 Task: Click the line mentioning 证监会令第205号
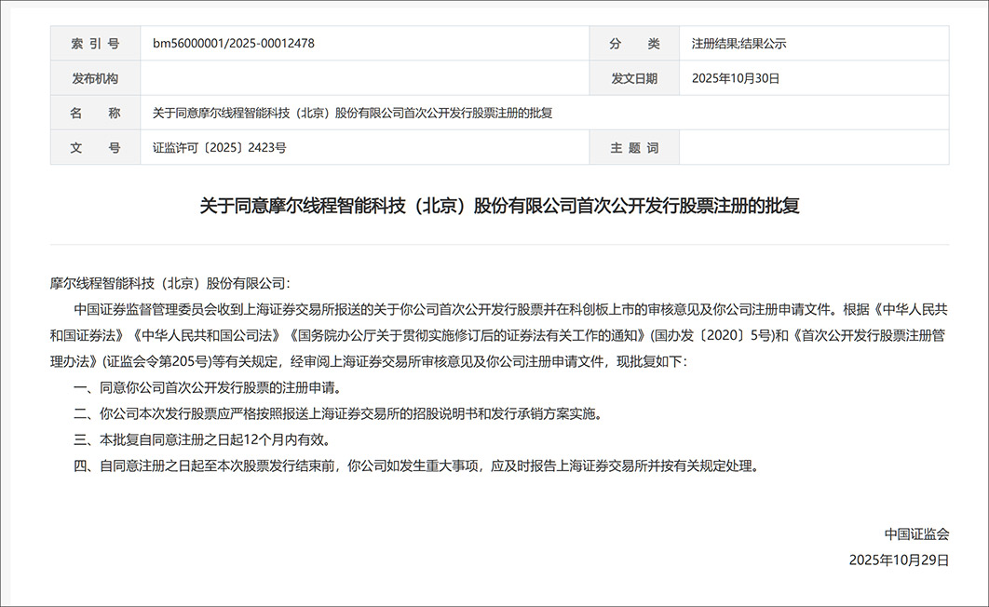(x=369, y=362)
